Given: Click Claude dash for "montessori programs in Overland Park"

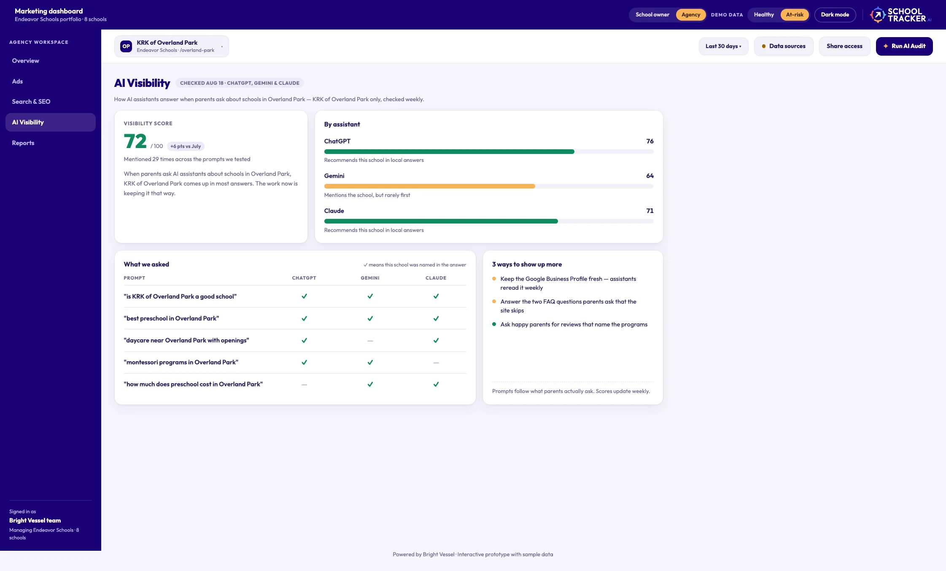Looking at the screenshot, I should pyautogui.click(x=436, y=363).
